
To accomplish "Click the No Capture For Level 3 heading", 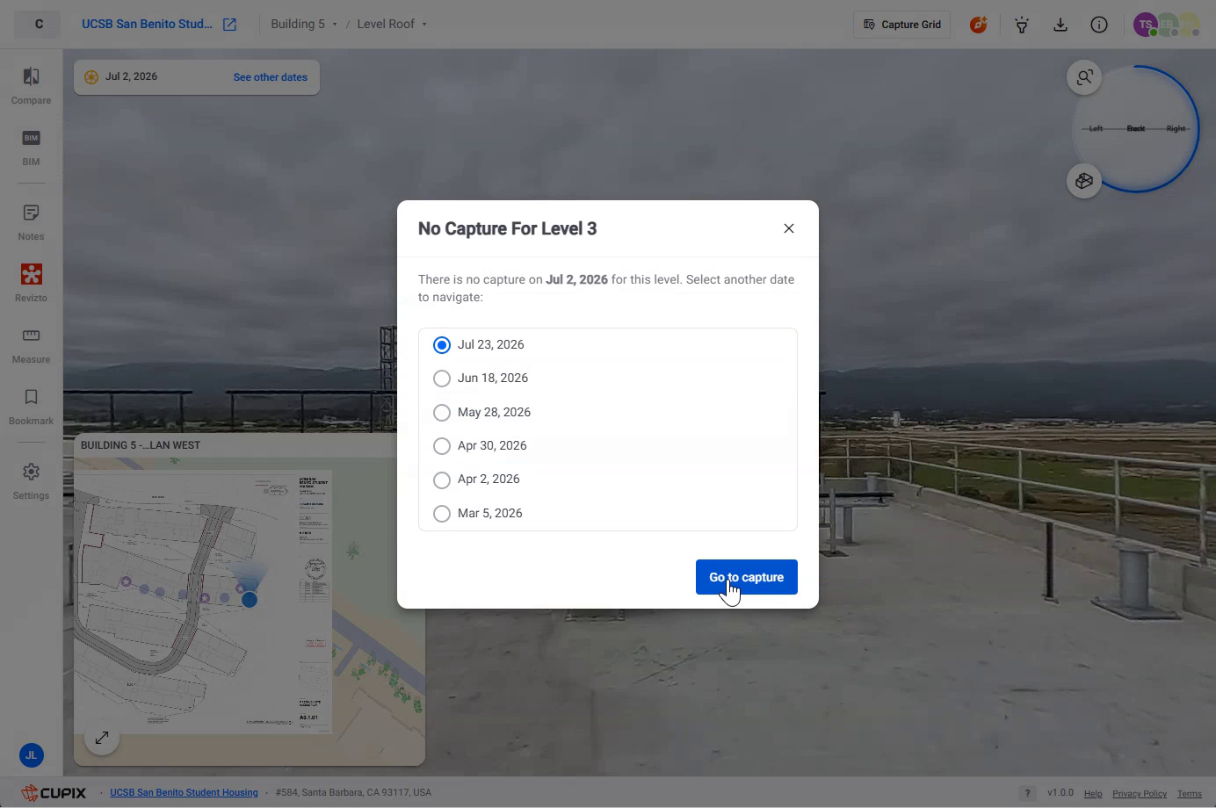I will point(507,228).
